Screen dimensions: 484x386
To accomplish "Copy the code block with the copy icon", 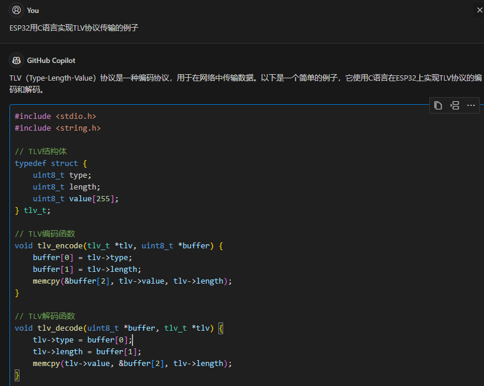I will click(438, 105).
